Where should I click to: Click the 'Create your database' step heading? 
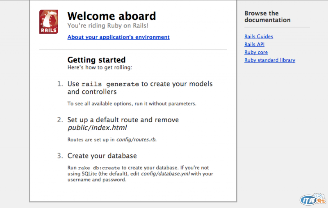point(102,155)
